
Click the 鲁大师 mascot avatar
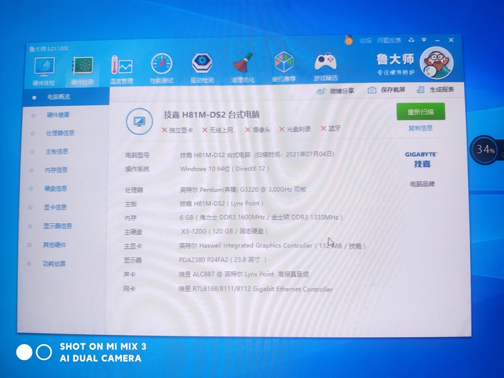pyautogui.click(x=436, y=63)
